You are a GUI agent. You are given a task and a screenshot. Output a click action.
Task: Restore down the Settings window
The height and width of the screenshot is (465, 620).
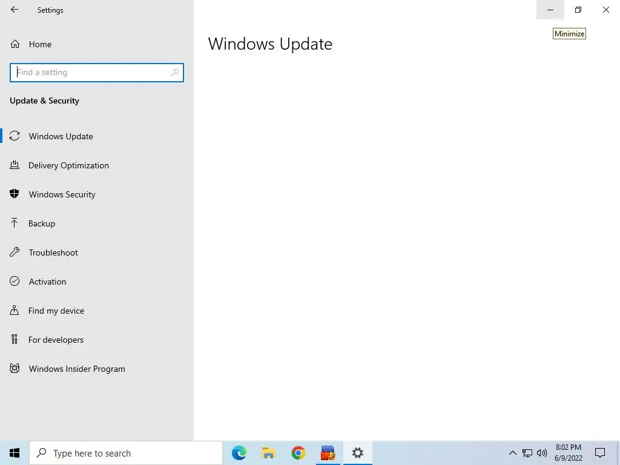pyautogui.click(x=578, y=10)
